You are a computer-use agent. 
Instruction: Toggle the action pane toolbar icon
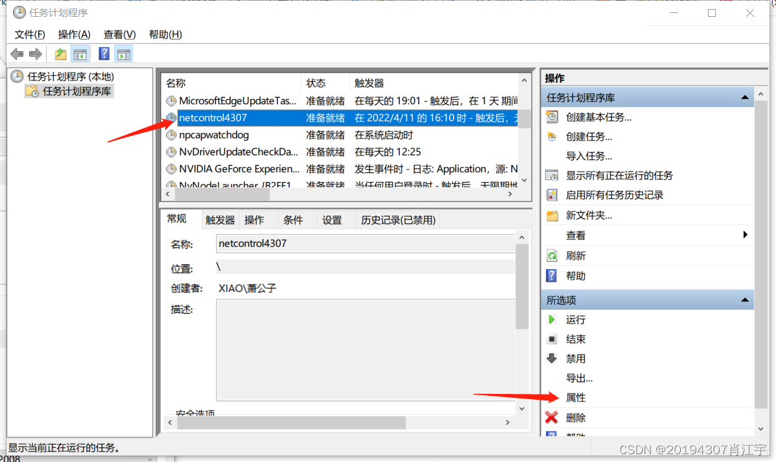pyautogui.click(x=124, y=54)
